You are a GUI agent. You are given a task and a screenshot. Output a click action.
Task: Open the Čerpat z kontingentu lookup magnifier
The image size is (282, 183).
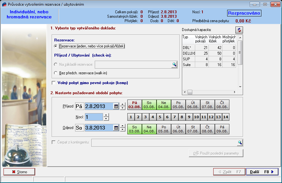coord(240,143)
